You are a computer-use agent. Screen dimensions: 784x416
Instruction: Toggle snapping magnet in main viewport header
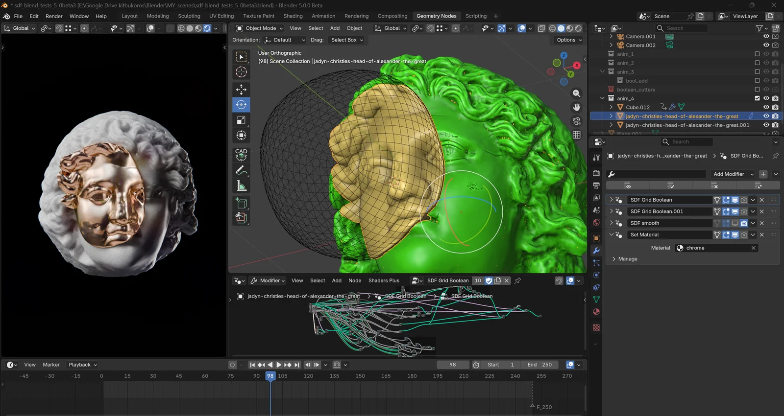tap(430, 28)
